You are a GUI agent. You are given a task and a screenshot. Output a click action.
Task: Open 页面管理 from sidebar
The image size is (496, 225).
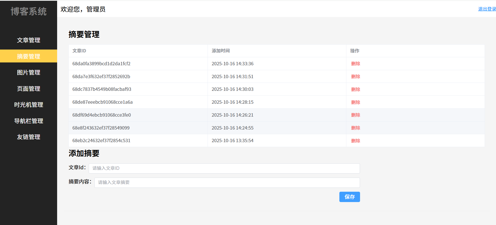point(28,89)
